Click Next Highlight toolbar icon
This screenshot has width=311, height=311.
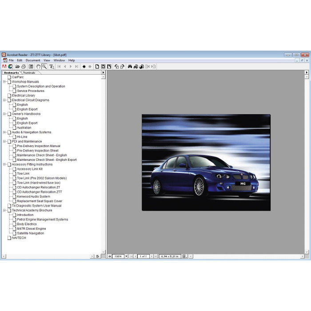[153, 67]
